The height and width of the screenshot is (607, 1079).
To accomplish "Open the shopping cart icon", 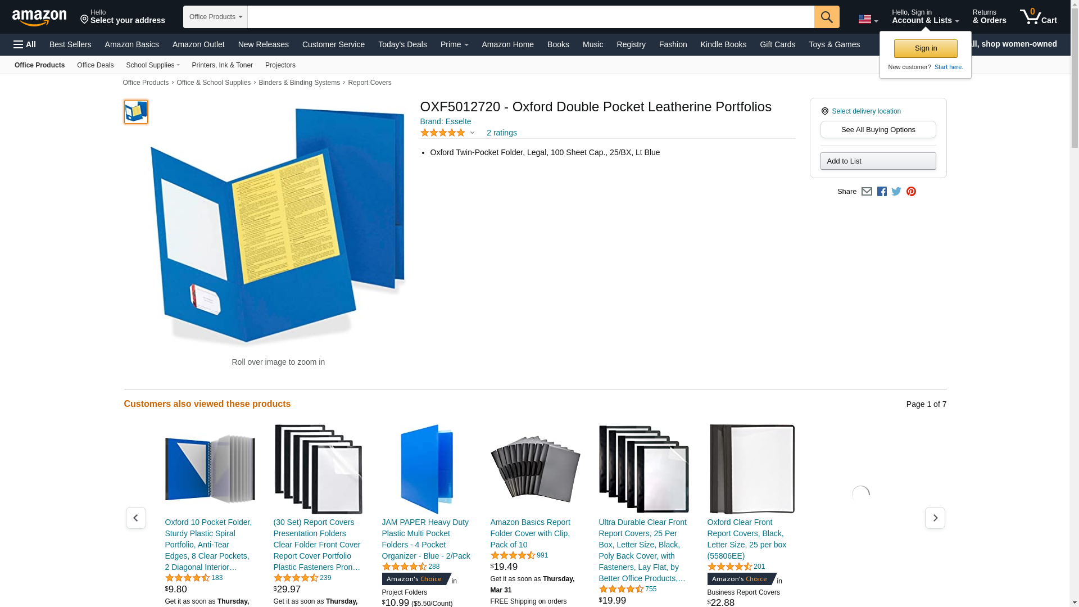I will click(x=1038, y=16).
